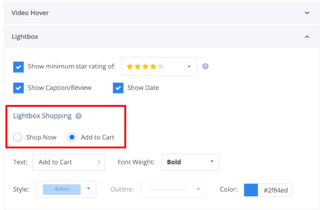Image resolution: width=320 pixels, height=210 pixels.
Task: Click the Lightbox panel title
Action: [x=25, y=37]
